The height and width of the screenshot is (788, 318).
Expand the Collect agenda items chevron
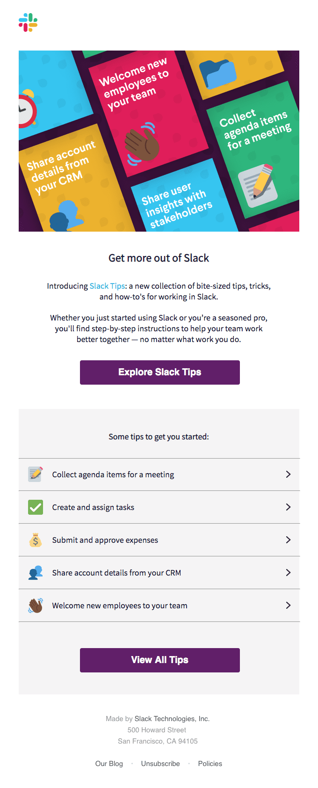[x=288, y=474]
